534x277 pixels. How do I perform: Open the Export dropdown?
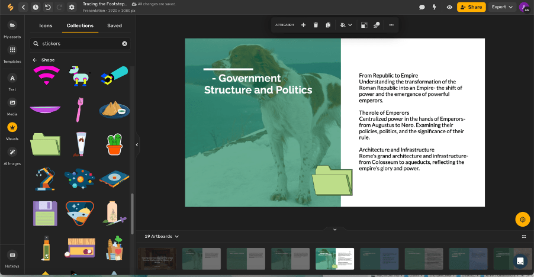[502, 7]
